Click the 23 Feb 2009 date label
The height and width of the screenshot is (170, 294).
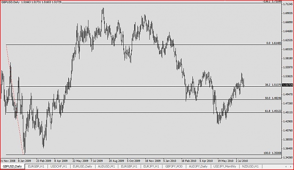pos(44,161)
